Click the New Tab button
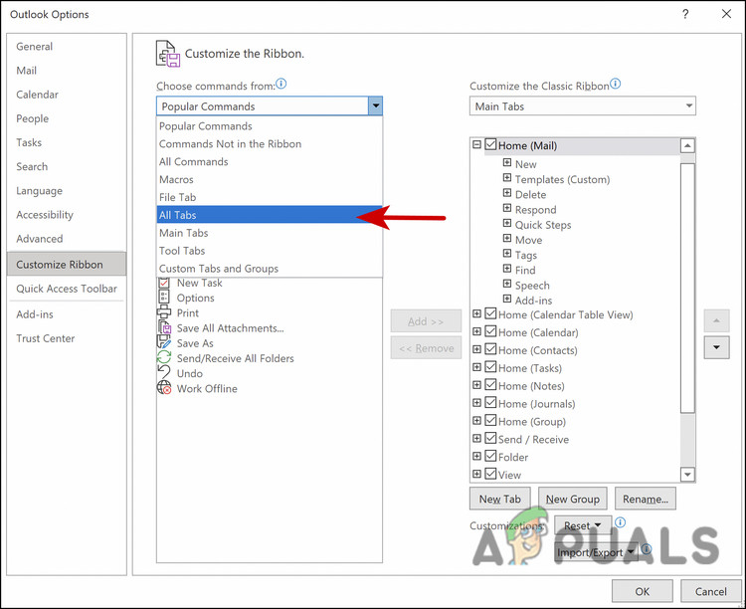746x609 pixels. [x=500, y=499]
